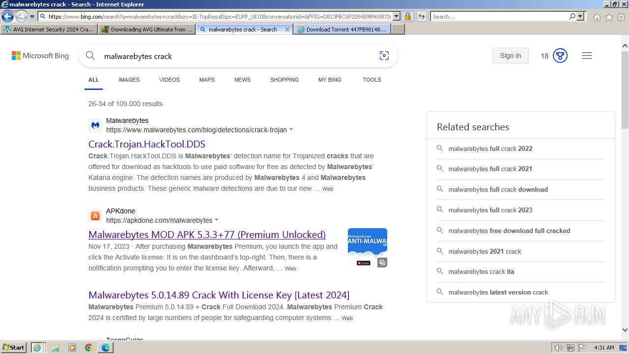Image resolution: width=629 pixels, height=354 pixels.
Task: Expand the address bar URL dropdown
Action: [397, 17]
